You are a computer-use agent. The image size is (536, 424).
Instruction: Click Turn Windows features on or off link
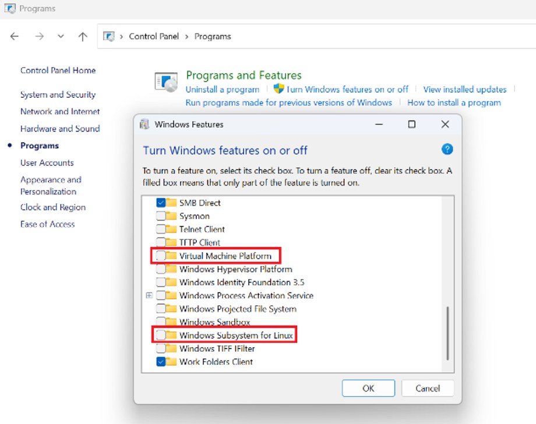coord(347,90)
